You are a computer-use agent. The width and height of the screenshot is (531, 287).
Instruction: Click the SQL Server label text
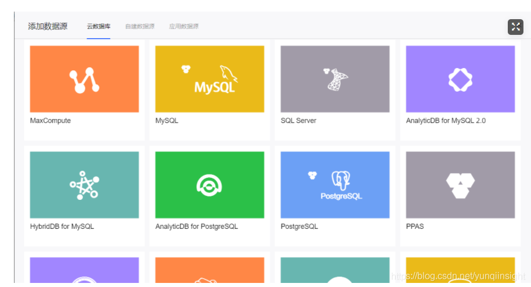pyautogui.click(x=298, y=121)
